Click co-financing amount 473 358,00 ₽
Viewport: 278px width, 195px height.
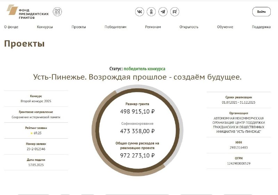click(x=137, y=131)
